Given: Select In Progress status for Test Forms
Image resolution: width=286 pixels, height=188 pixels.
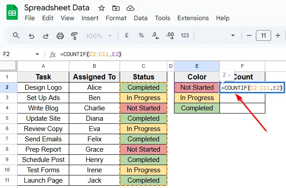Looking at the screenshot, I should (143, 170).
